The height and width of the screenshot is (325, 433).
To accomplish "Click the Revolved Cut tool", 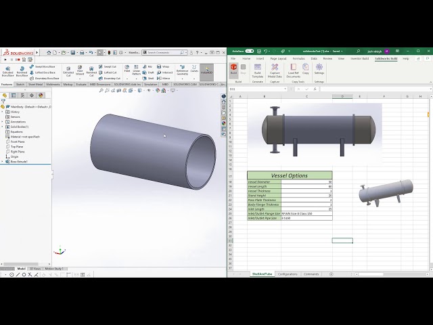I will (x=91, y=71).
